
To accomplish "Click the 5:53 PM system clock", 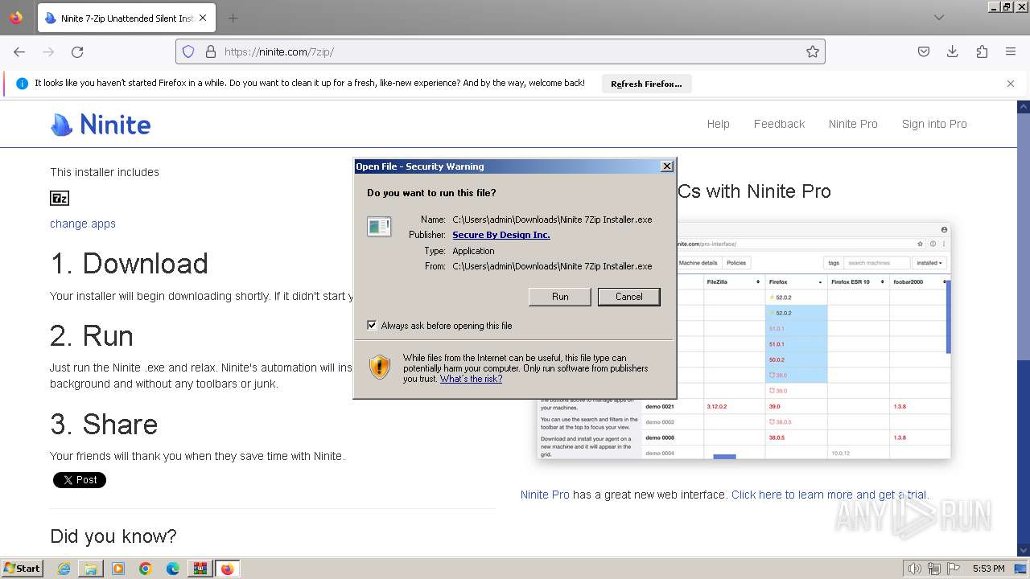I will pyautogui.click(x=988, y=569).
